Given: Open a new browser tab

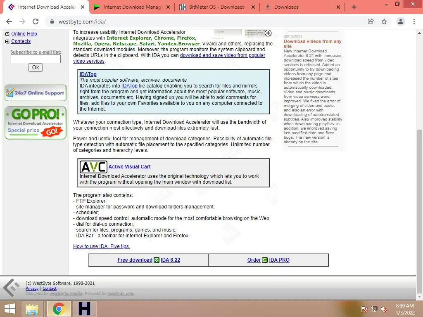Looking at the screenshot, I should (x=354, y=7).
